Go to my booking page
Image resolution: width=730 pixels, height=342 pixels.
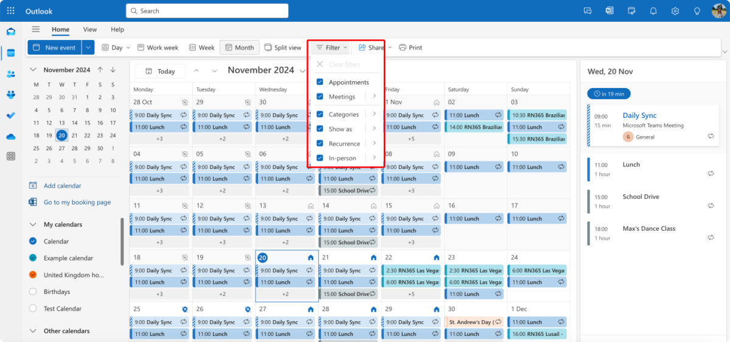pyautogui.click(x=77, y=202)
